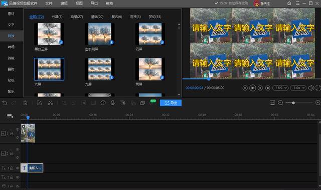Open the 视图 menu
The height and width of the screenshot is (190, 321).
click(79, 4)
